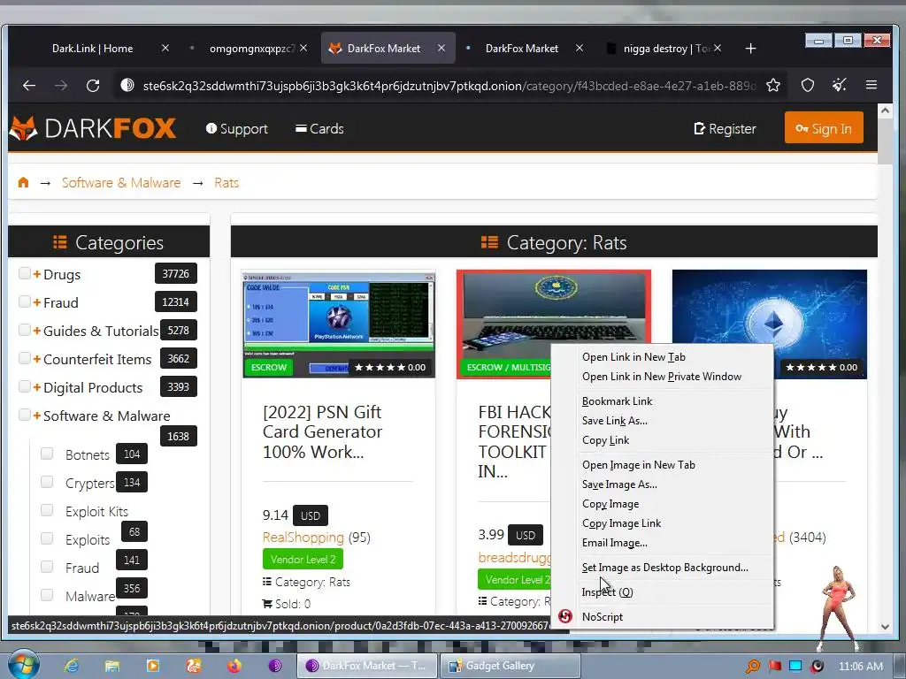Check the Digital Products checkbox
The image size is (906, 679).
(24, 386)
